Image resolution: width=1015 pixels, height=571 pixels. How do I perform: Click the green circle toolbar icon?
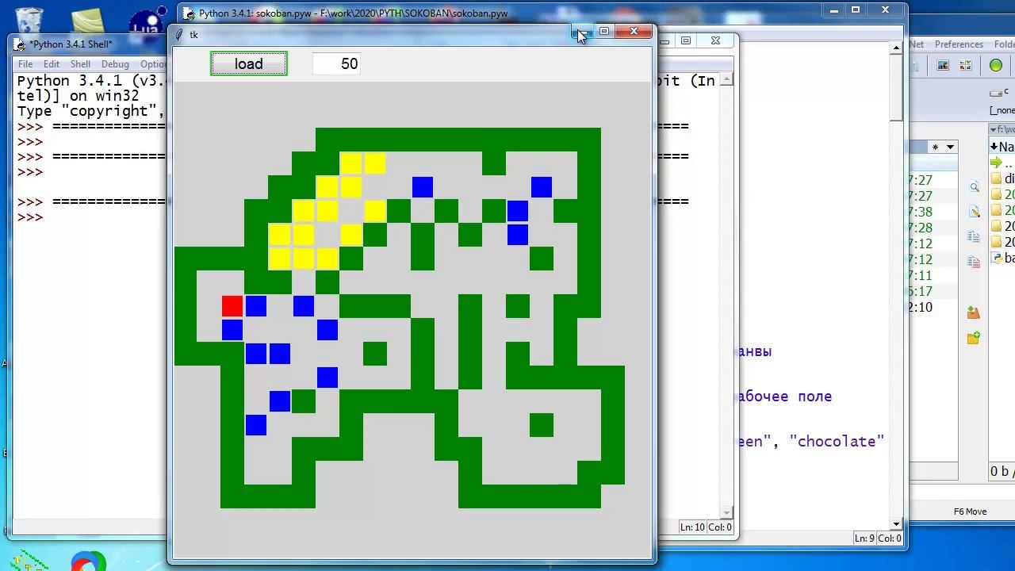coord(996,66)
